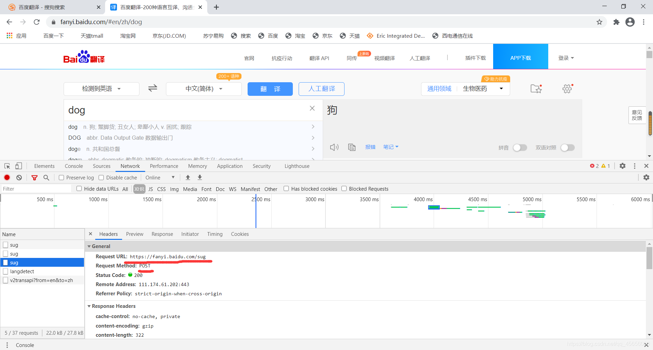
Task: Click the network Filter input field
Action: 36,189
